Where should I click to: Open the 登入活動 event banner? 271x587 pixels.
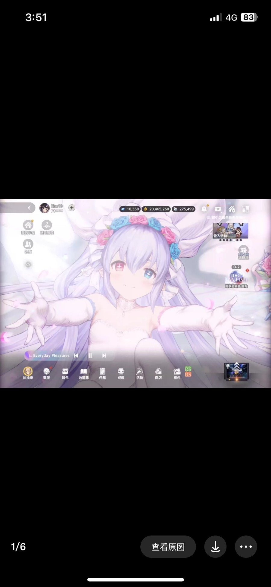click(230, 231)
